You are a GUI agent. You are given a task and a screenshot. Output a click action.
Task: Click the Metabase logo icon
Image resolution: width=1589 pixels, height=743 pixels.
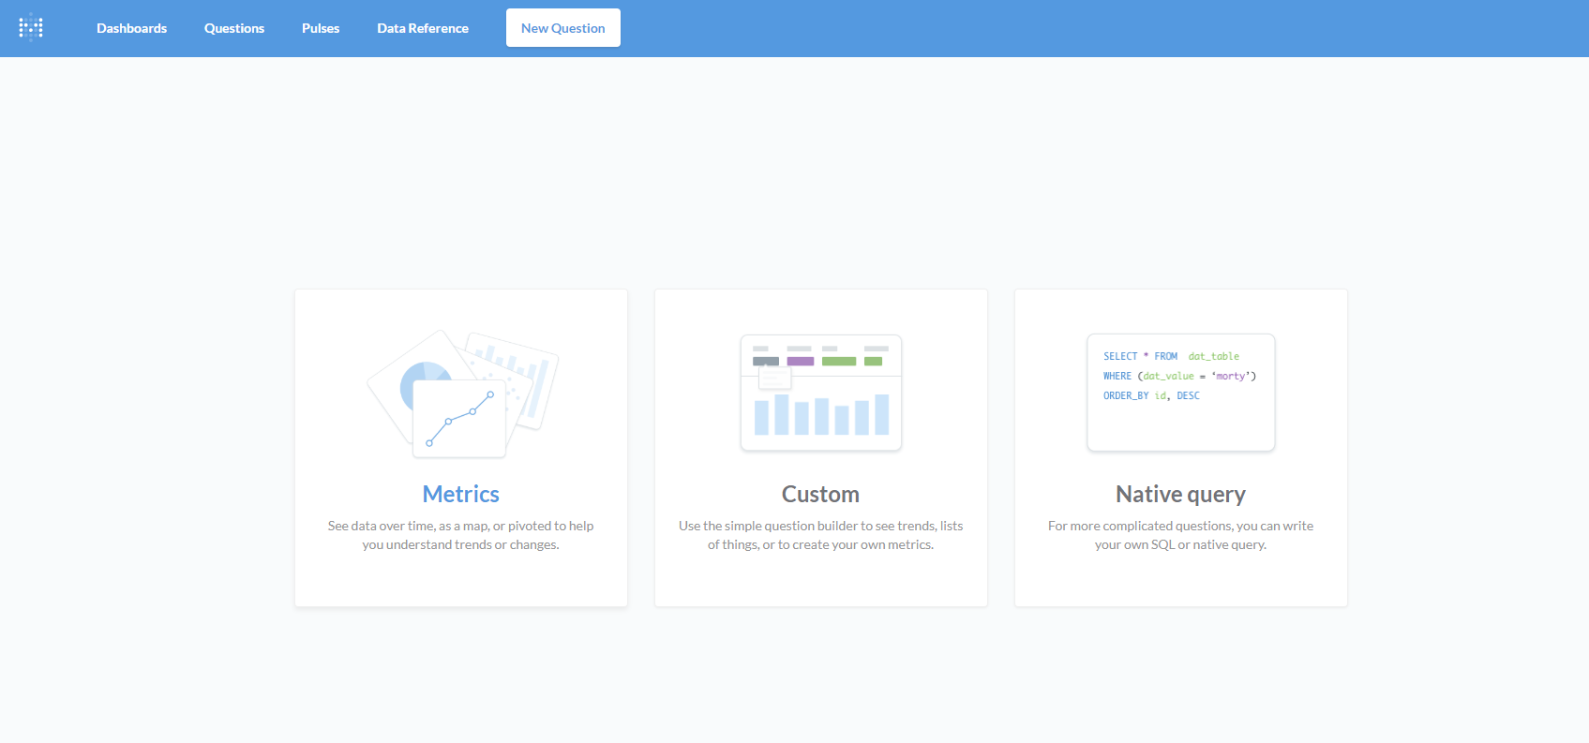[x=31, y=28]
